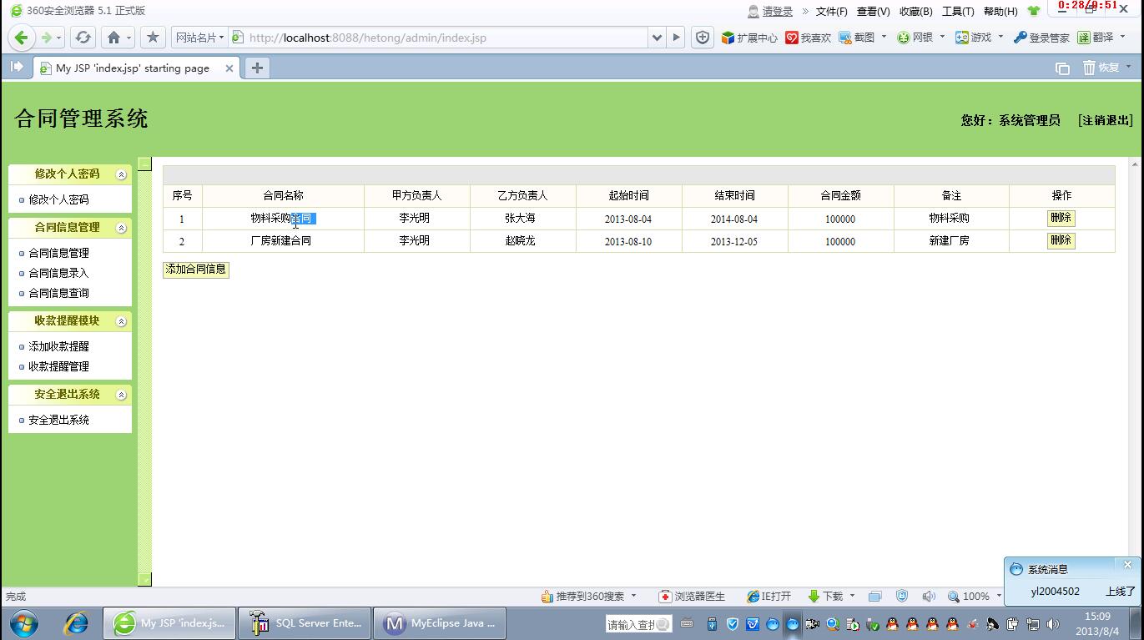Collapse the 收款提醒模块 section
The width and height of the screenshot is (1144, 640).
point(121,321)
